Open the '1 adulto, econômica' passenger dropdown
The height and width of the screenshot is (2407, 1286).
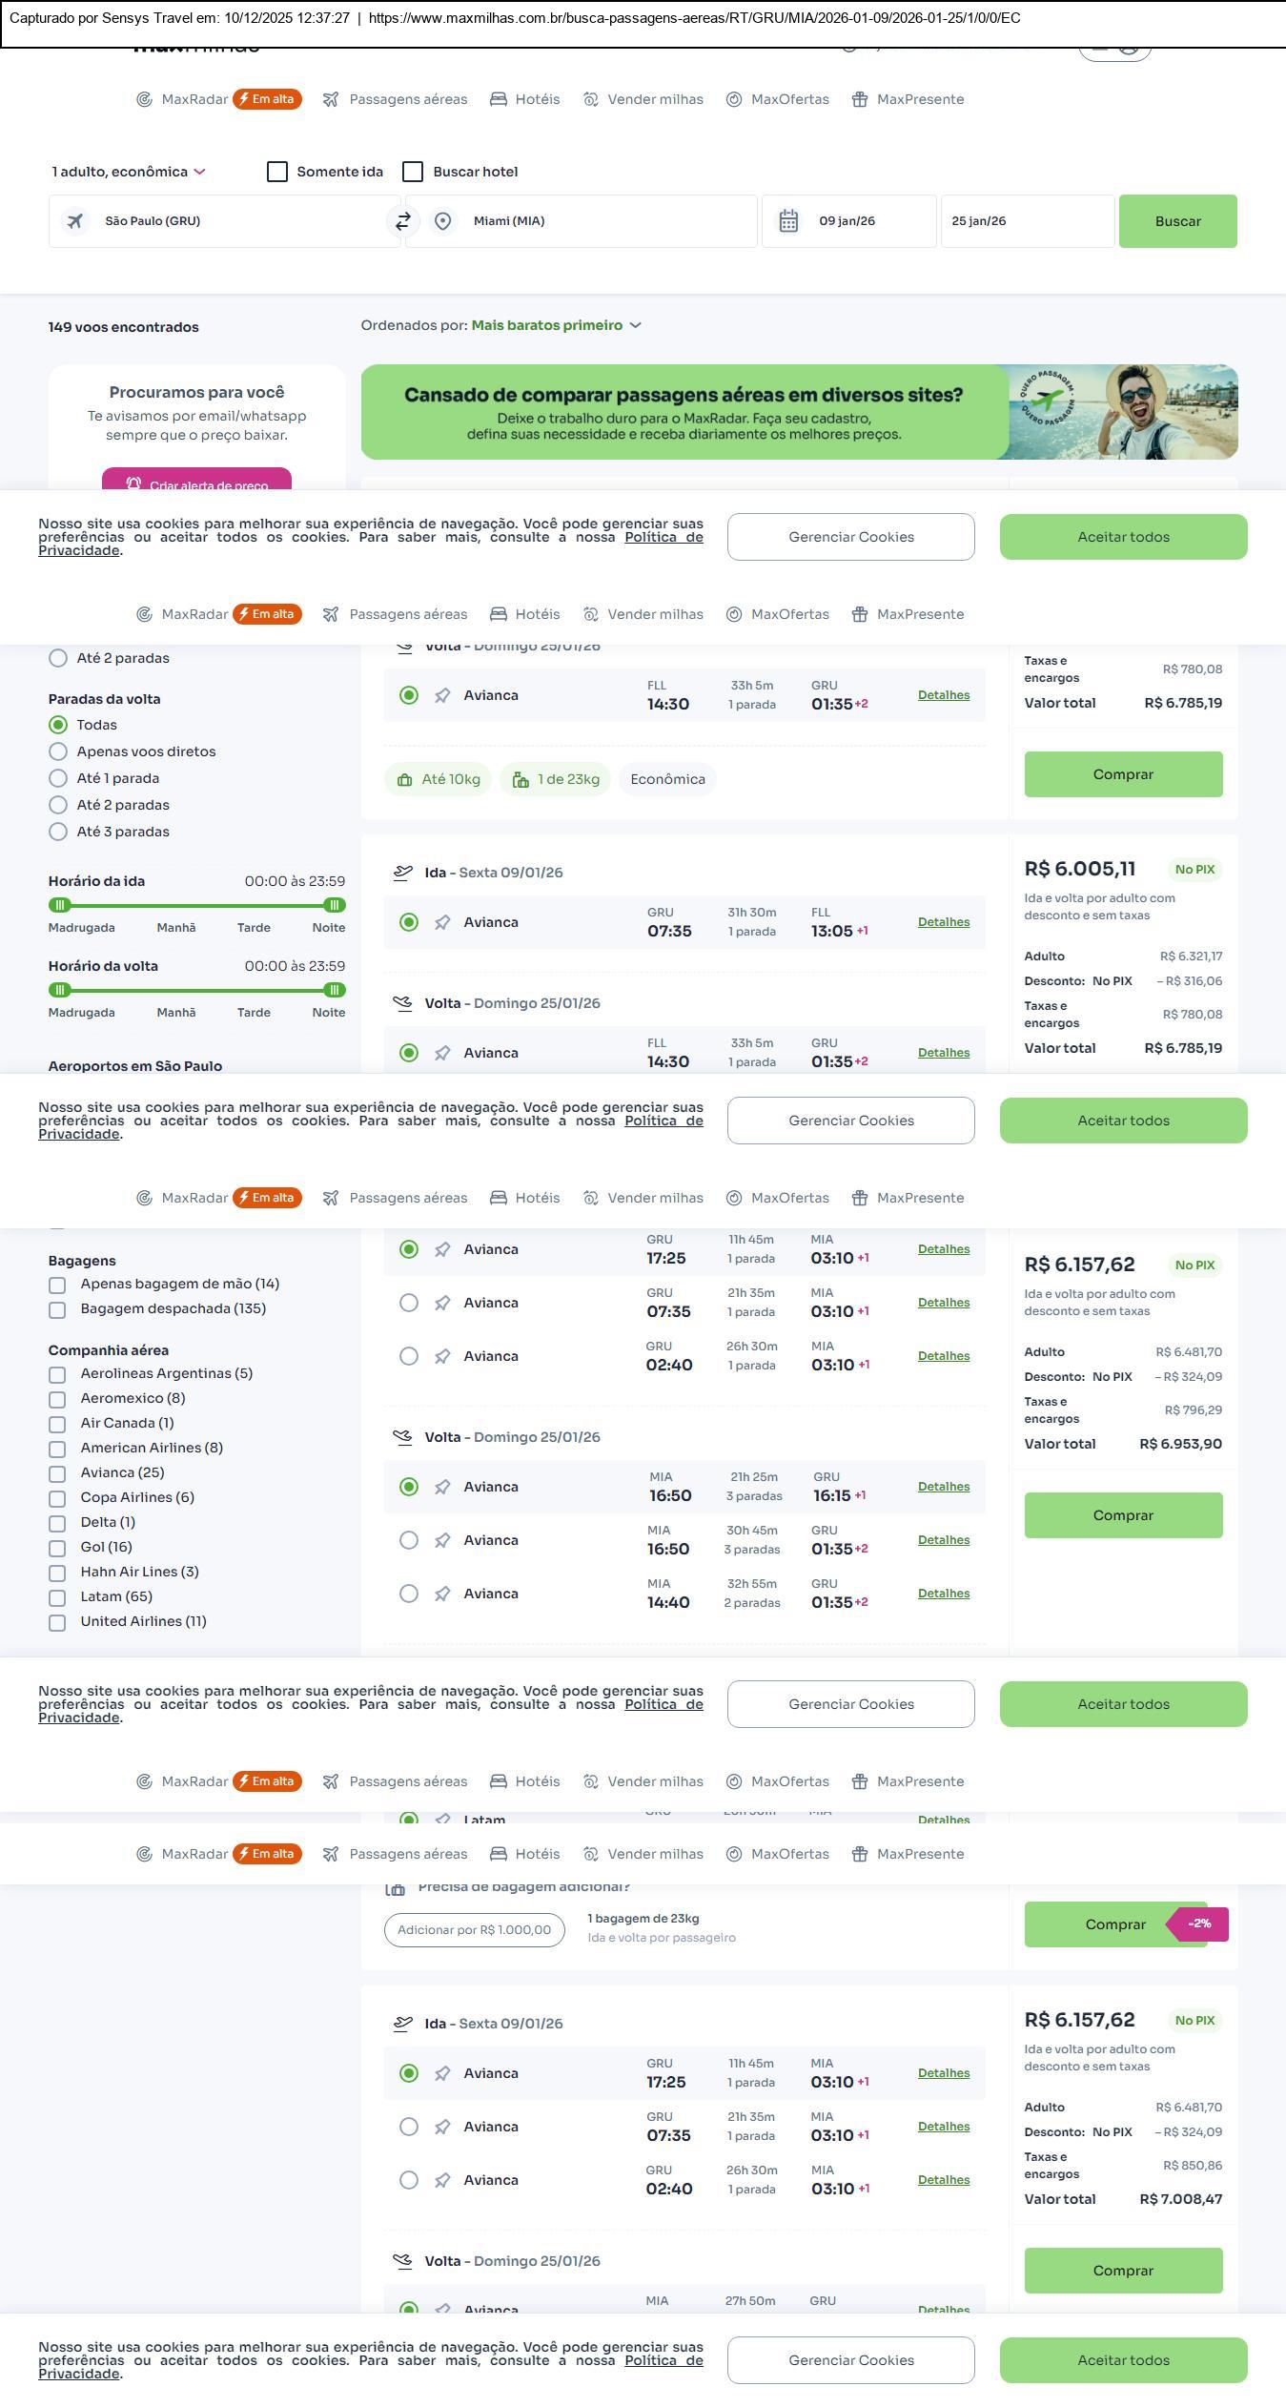pos(129,172)
